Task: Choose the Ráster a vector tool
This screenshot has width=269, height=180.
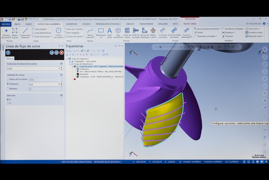Action: [153, 32]
